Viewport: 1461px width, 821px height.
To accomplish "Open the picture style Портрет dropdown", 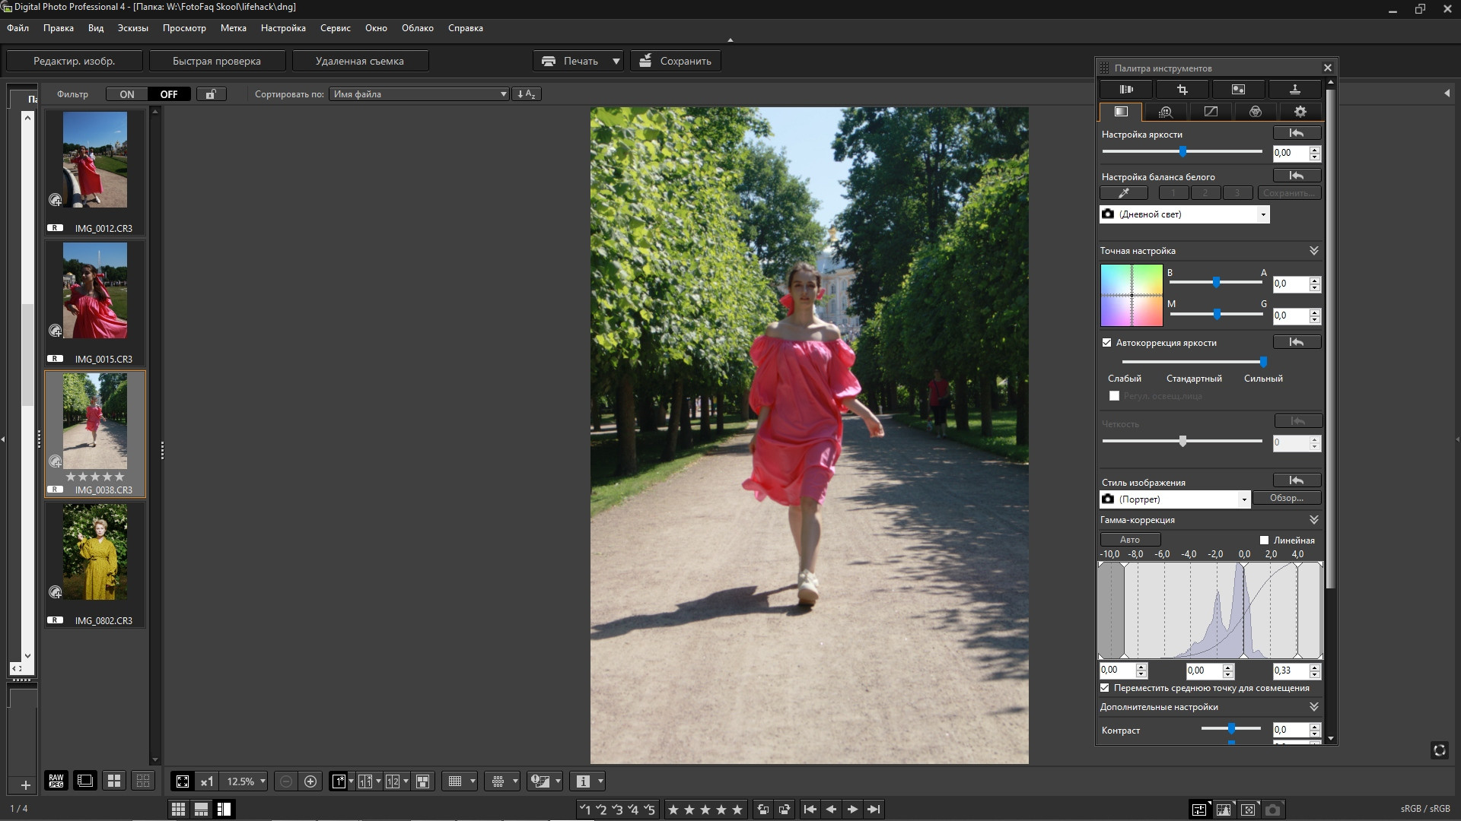I will pos(1244,499).
